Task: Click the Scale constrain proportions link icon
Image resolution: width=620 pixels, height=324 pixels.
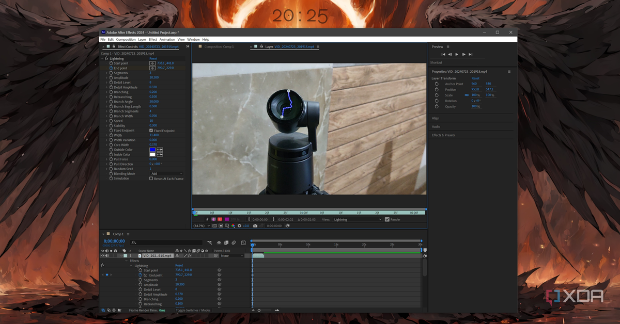Action: 467,95
